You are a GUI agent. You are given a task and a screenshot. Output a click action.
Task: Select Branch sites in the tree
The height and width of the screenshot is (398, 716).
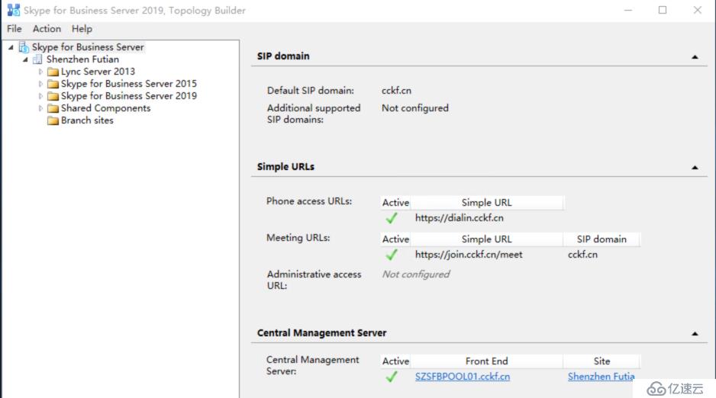(x=87, y=120)
